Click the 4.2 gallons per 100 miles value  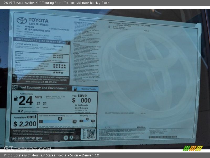click(x=20, y=111)
